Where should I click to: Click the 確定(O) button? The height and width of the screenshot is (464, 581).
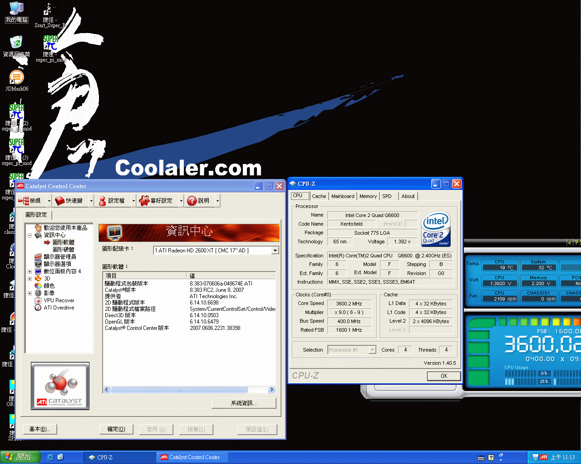[x=116, y=429]
